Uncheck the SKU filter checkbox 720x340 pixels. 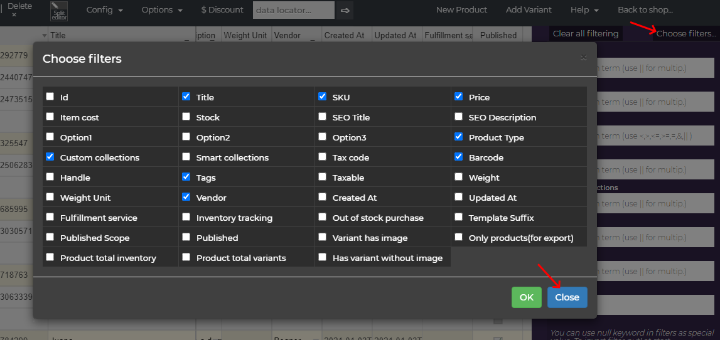click(x=323, y=97)
